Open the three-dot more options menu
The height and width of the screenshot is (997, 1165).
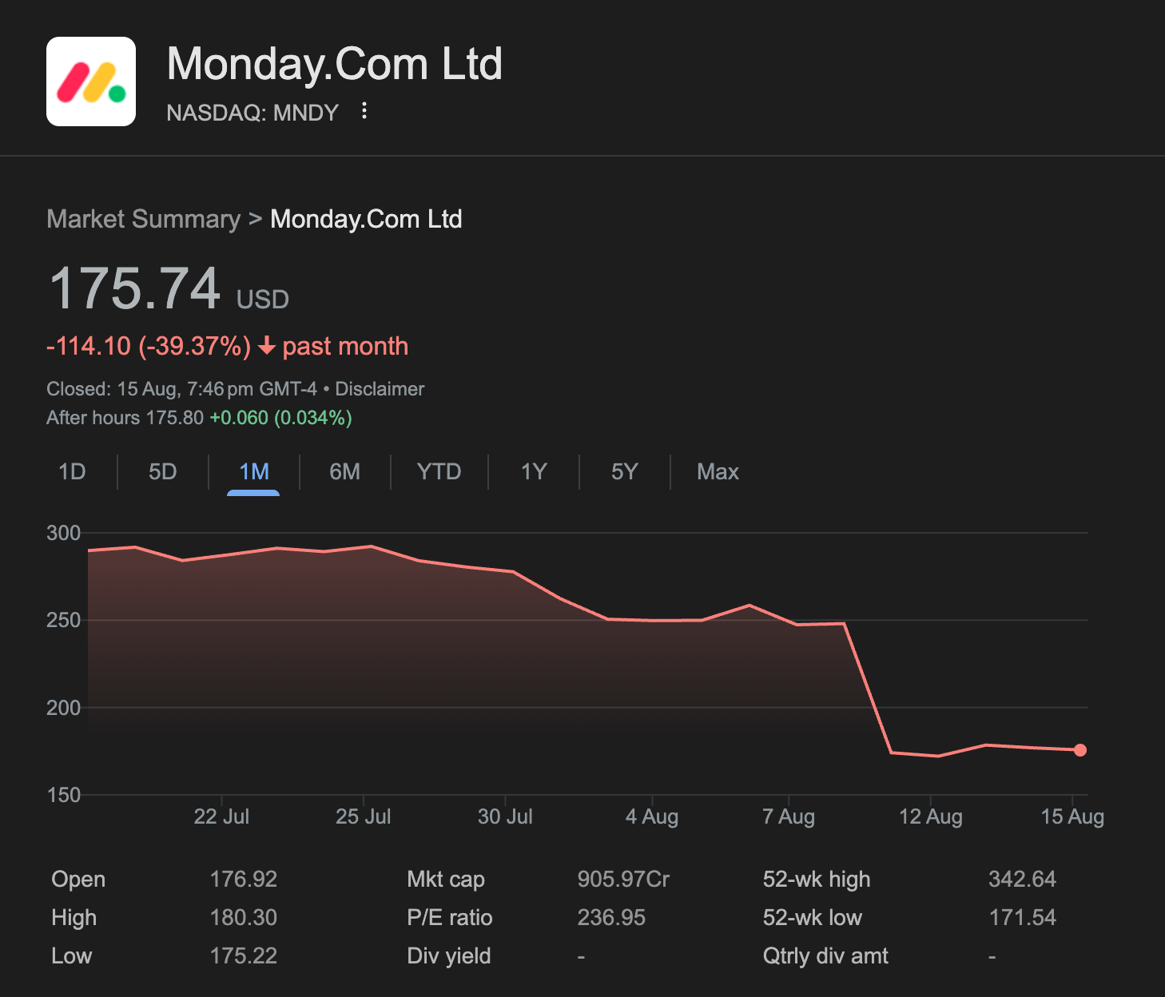click(x=364, y=111)
